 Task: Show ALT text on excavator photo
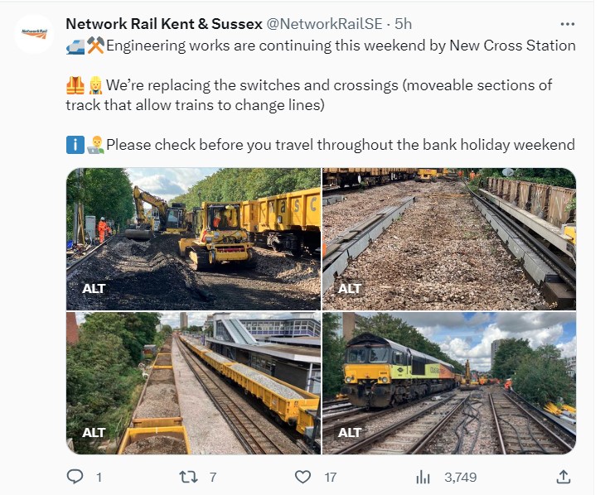pyautogui.click(x=94, y=289)
